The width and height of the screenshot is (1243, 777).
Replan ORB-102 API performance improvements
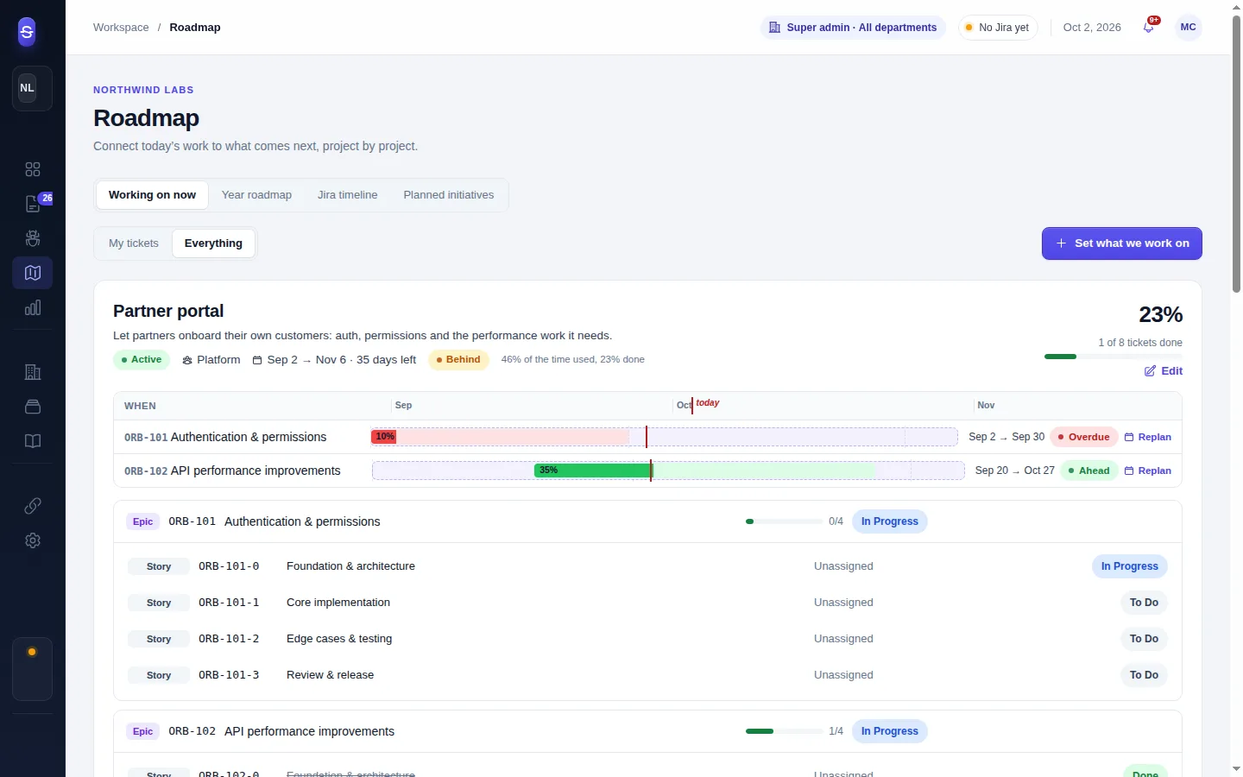pos(1148,471)
